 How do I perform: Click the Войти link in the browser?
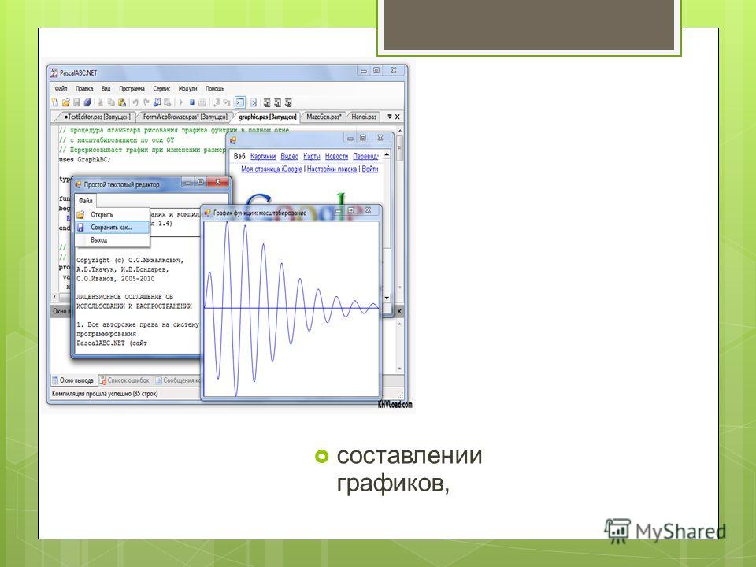[370, 169]
